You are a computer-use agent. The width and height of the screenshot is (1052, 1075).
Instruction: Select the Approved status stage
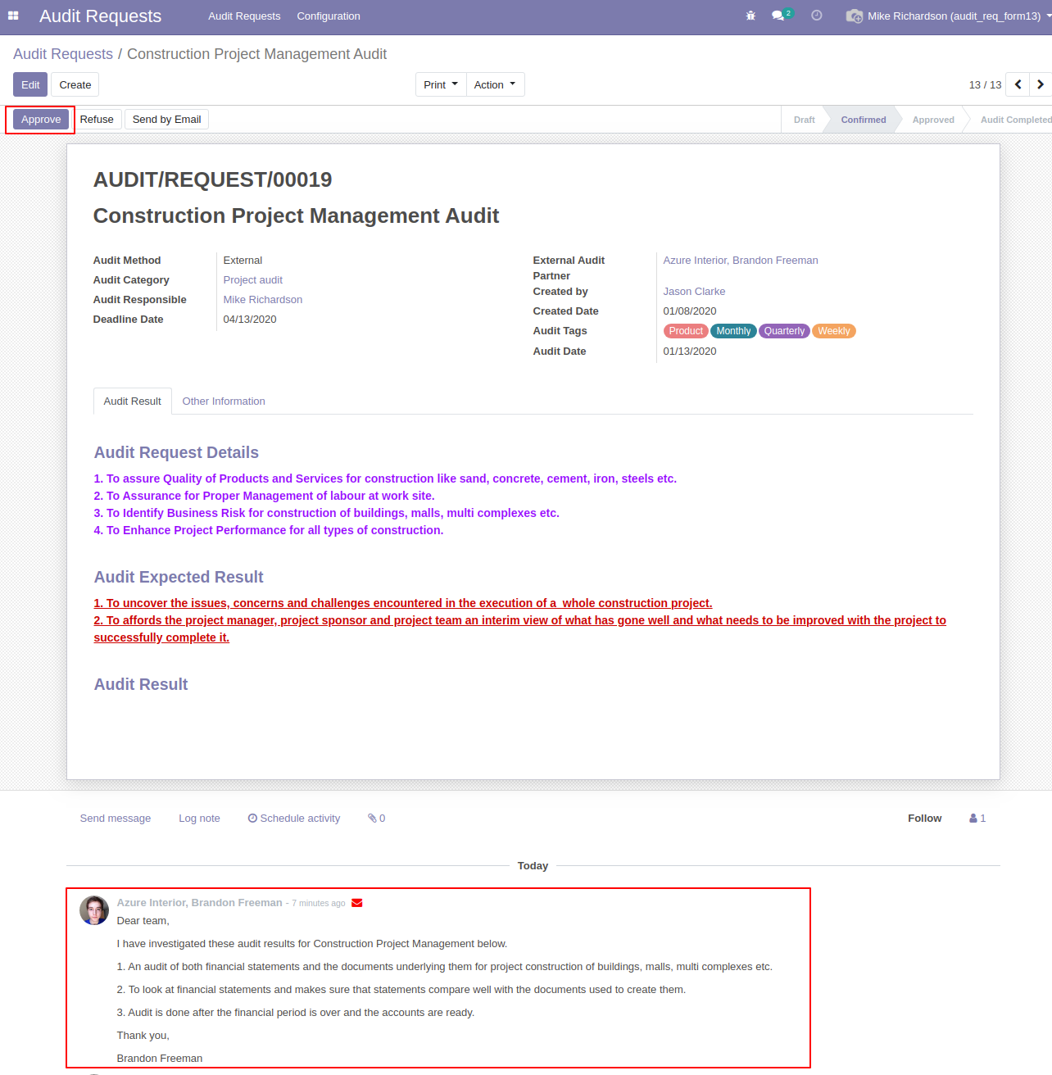933,120
